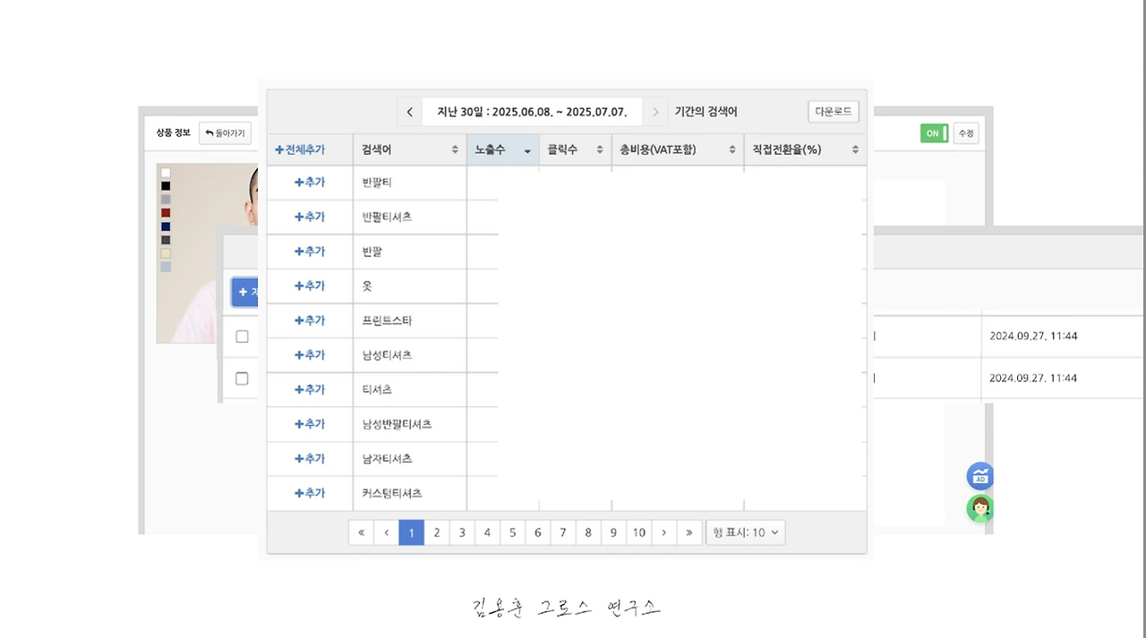Click the sort arrows on 클릭수 column
The image size is (1146, 638).
(598, 149)
